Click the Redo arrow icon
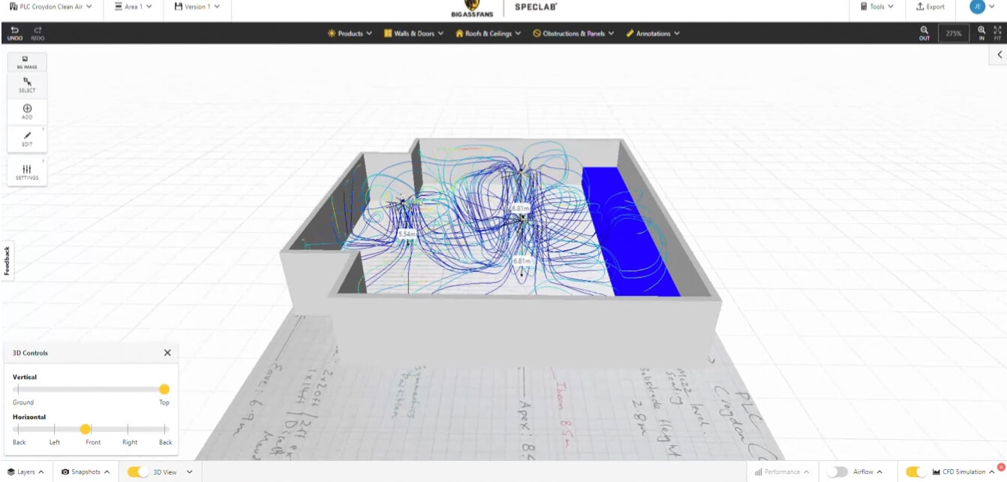The image size is (1007, 482). 38,30
